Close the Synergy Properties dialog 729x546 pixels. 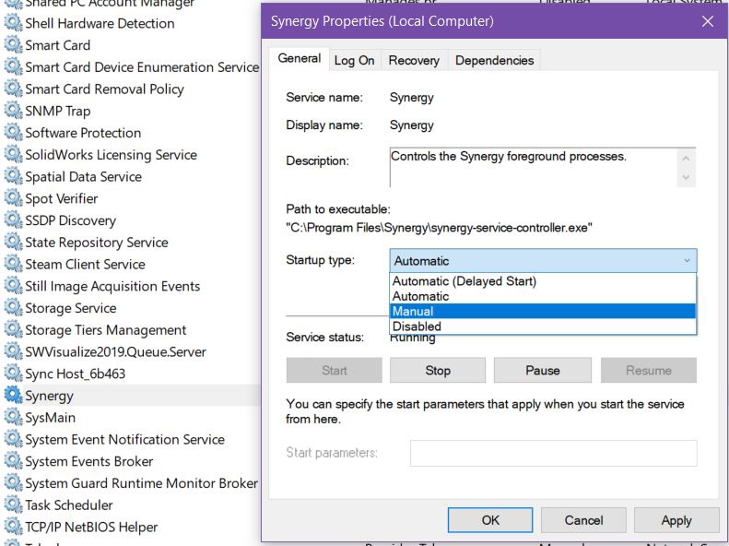click(708, 21)
